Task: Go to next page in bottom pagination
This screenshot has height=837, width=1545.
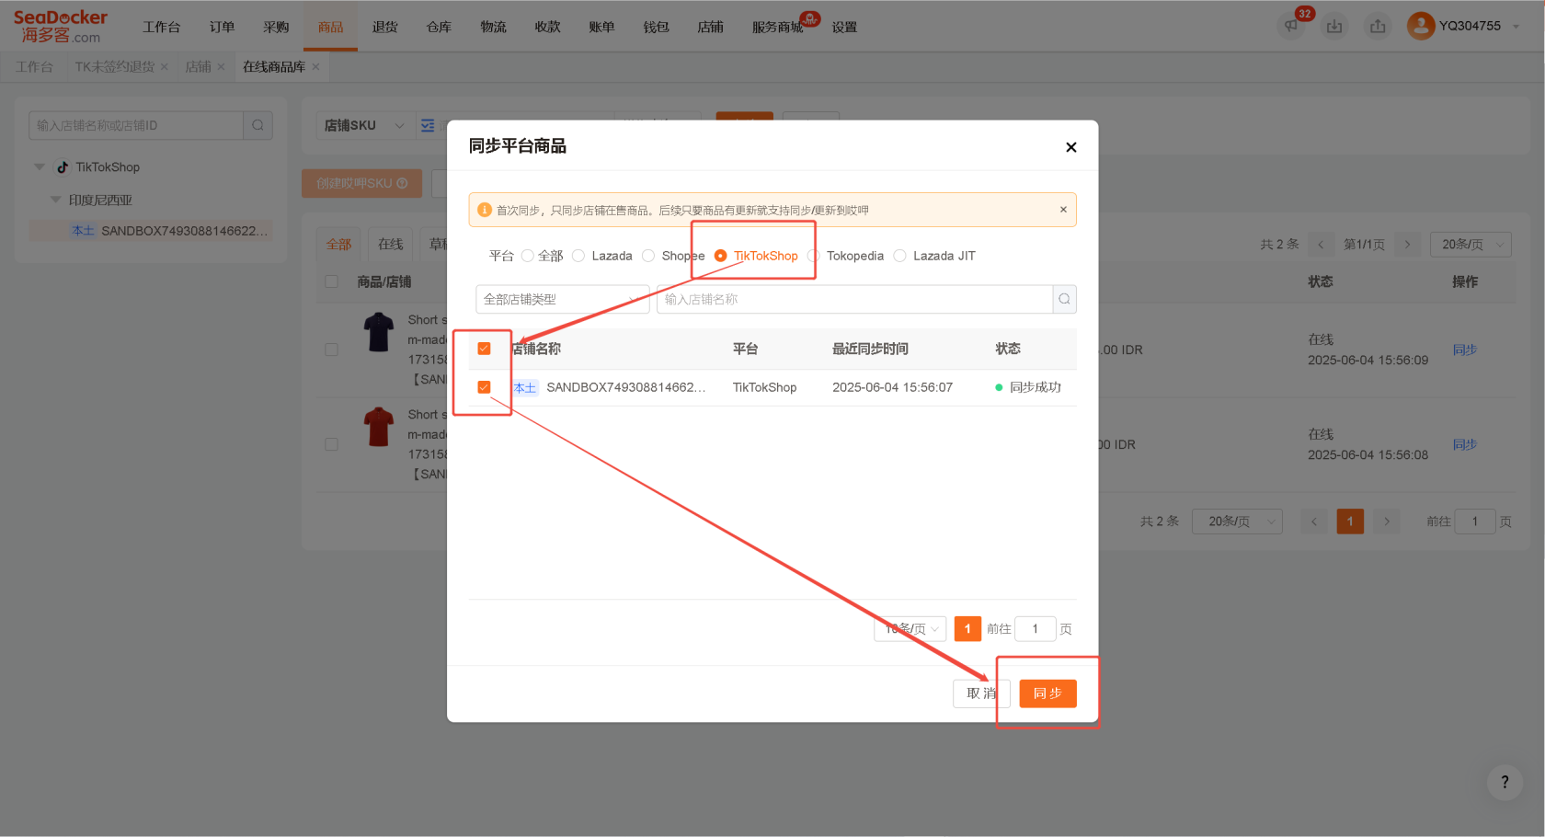Action: [1387, 522]
